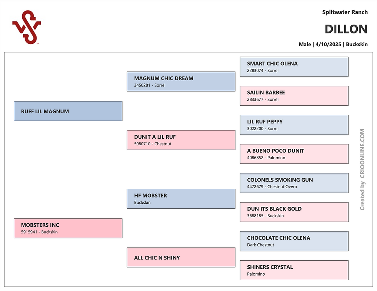The image size is (377, 291).
Task: Click the LIL RUF PEPPY entry
Action: coord(294,125)
